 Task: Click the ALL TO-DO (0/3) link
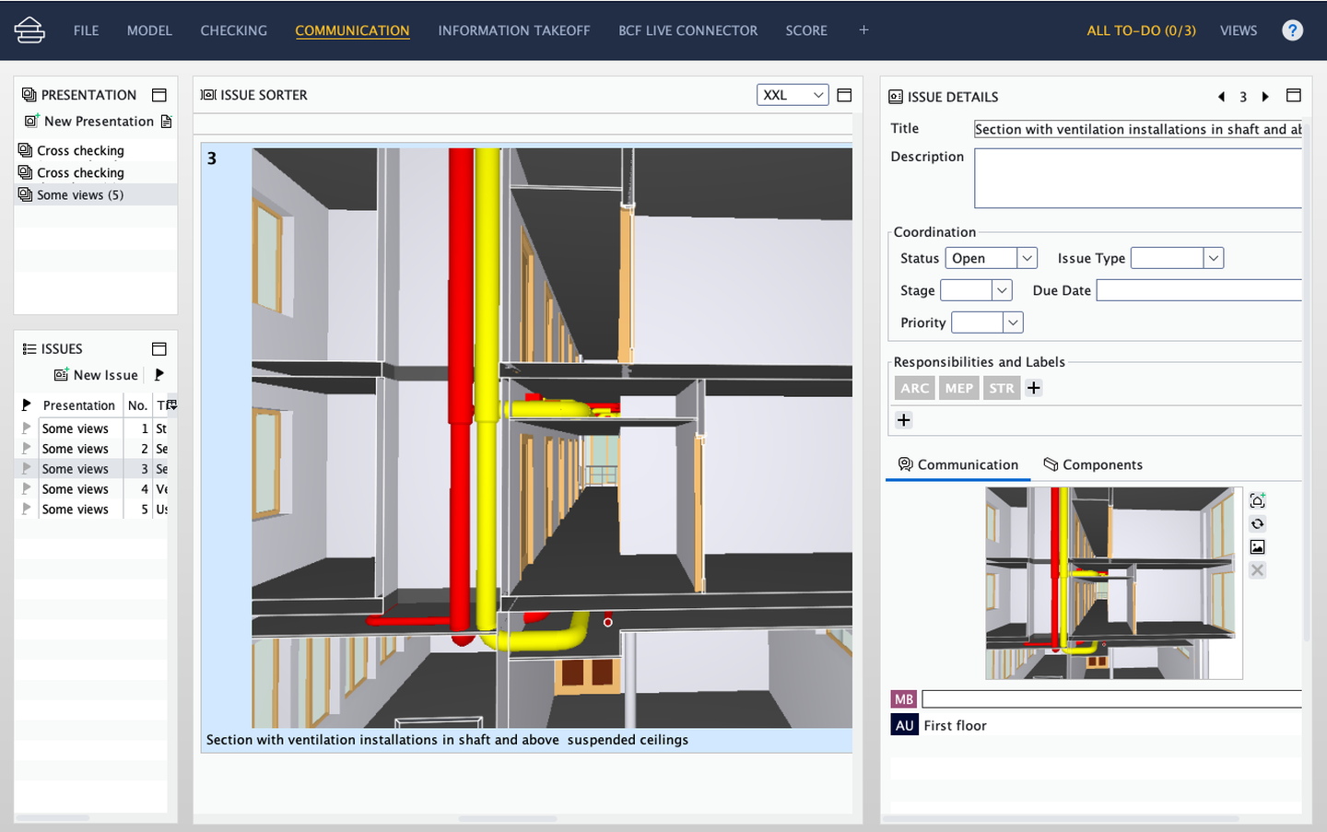click(1141, 30)
